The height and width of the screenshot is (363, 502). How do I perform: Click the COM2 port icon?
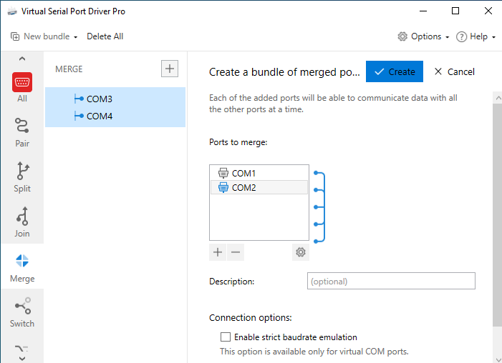coord(223,187)
